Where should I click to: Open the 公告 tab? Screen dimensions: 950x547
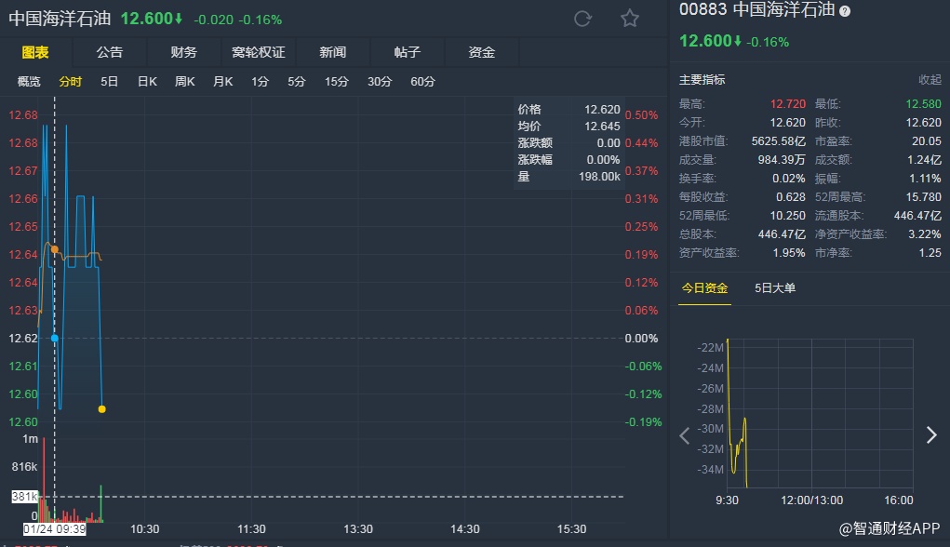click(x=109, y=52)
